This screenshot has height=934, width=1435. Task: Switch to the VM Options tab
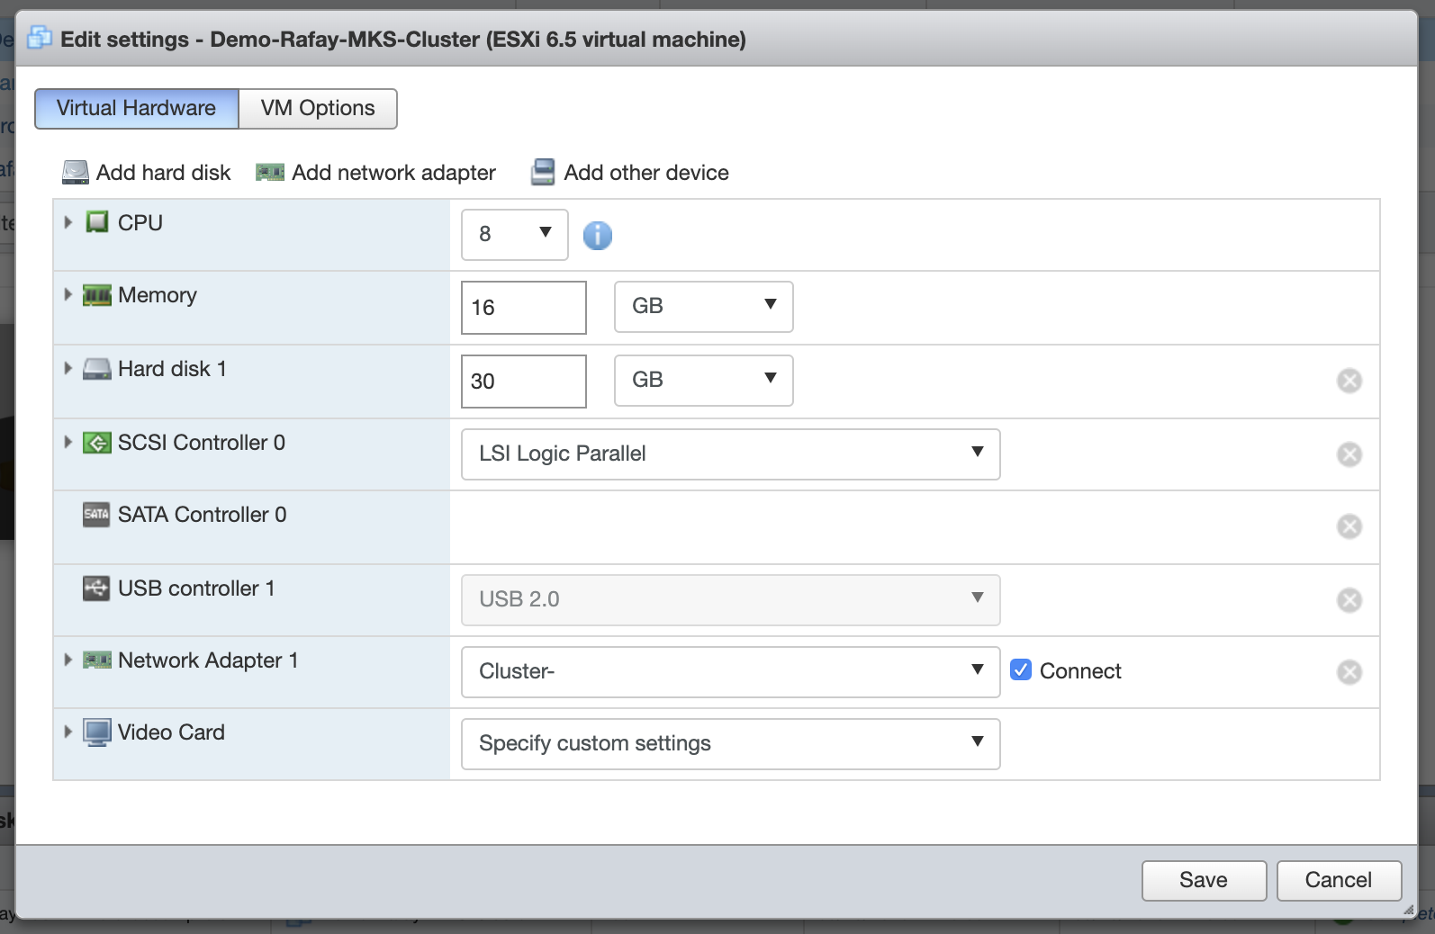point(318,109)
